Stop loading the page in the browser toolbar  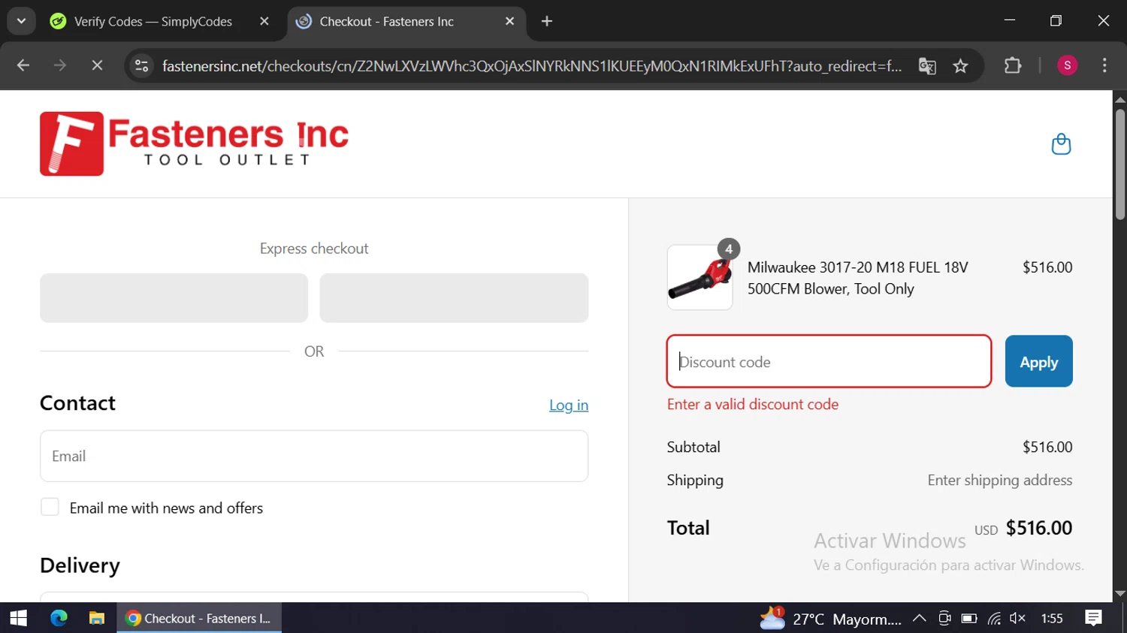click(97, 66)
